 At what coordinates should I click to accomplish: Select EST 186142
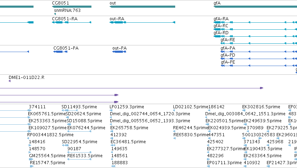click(x=216, y=107)
